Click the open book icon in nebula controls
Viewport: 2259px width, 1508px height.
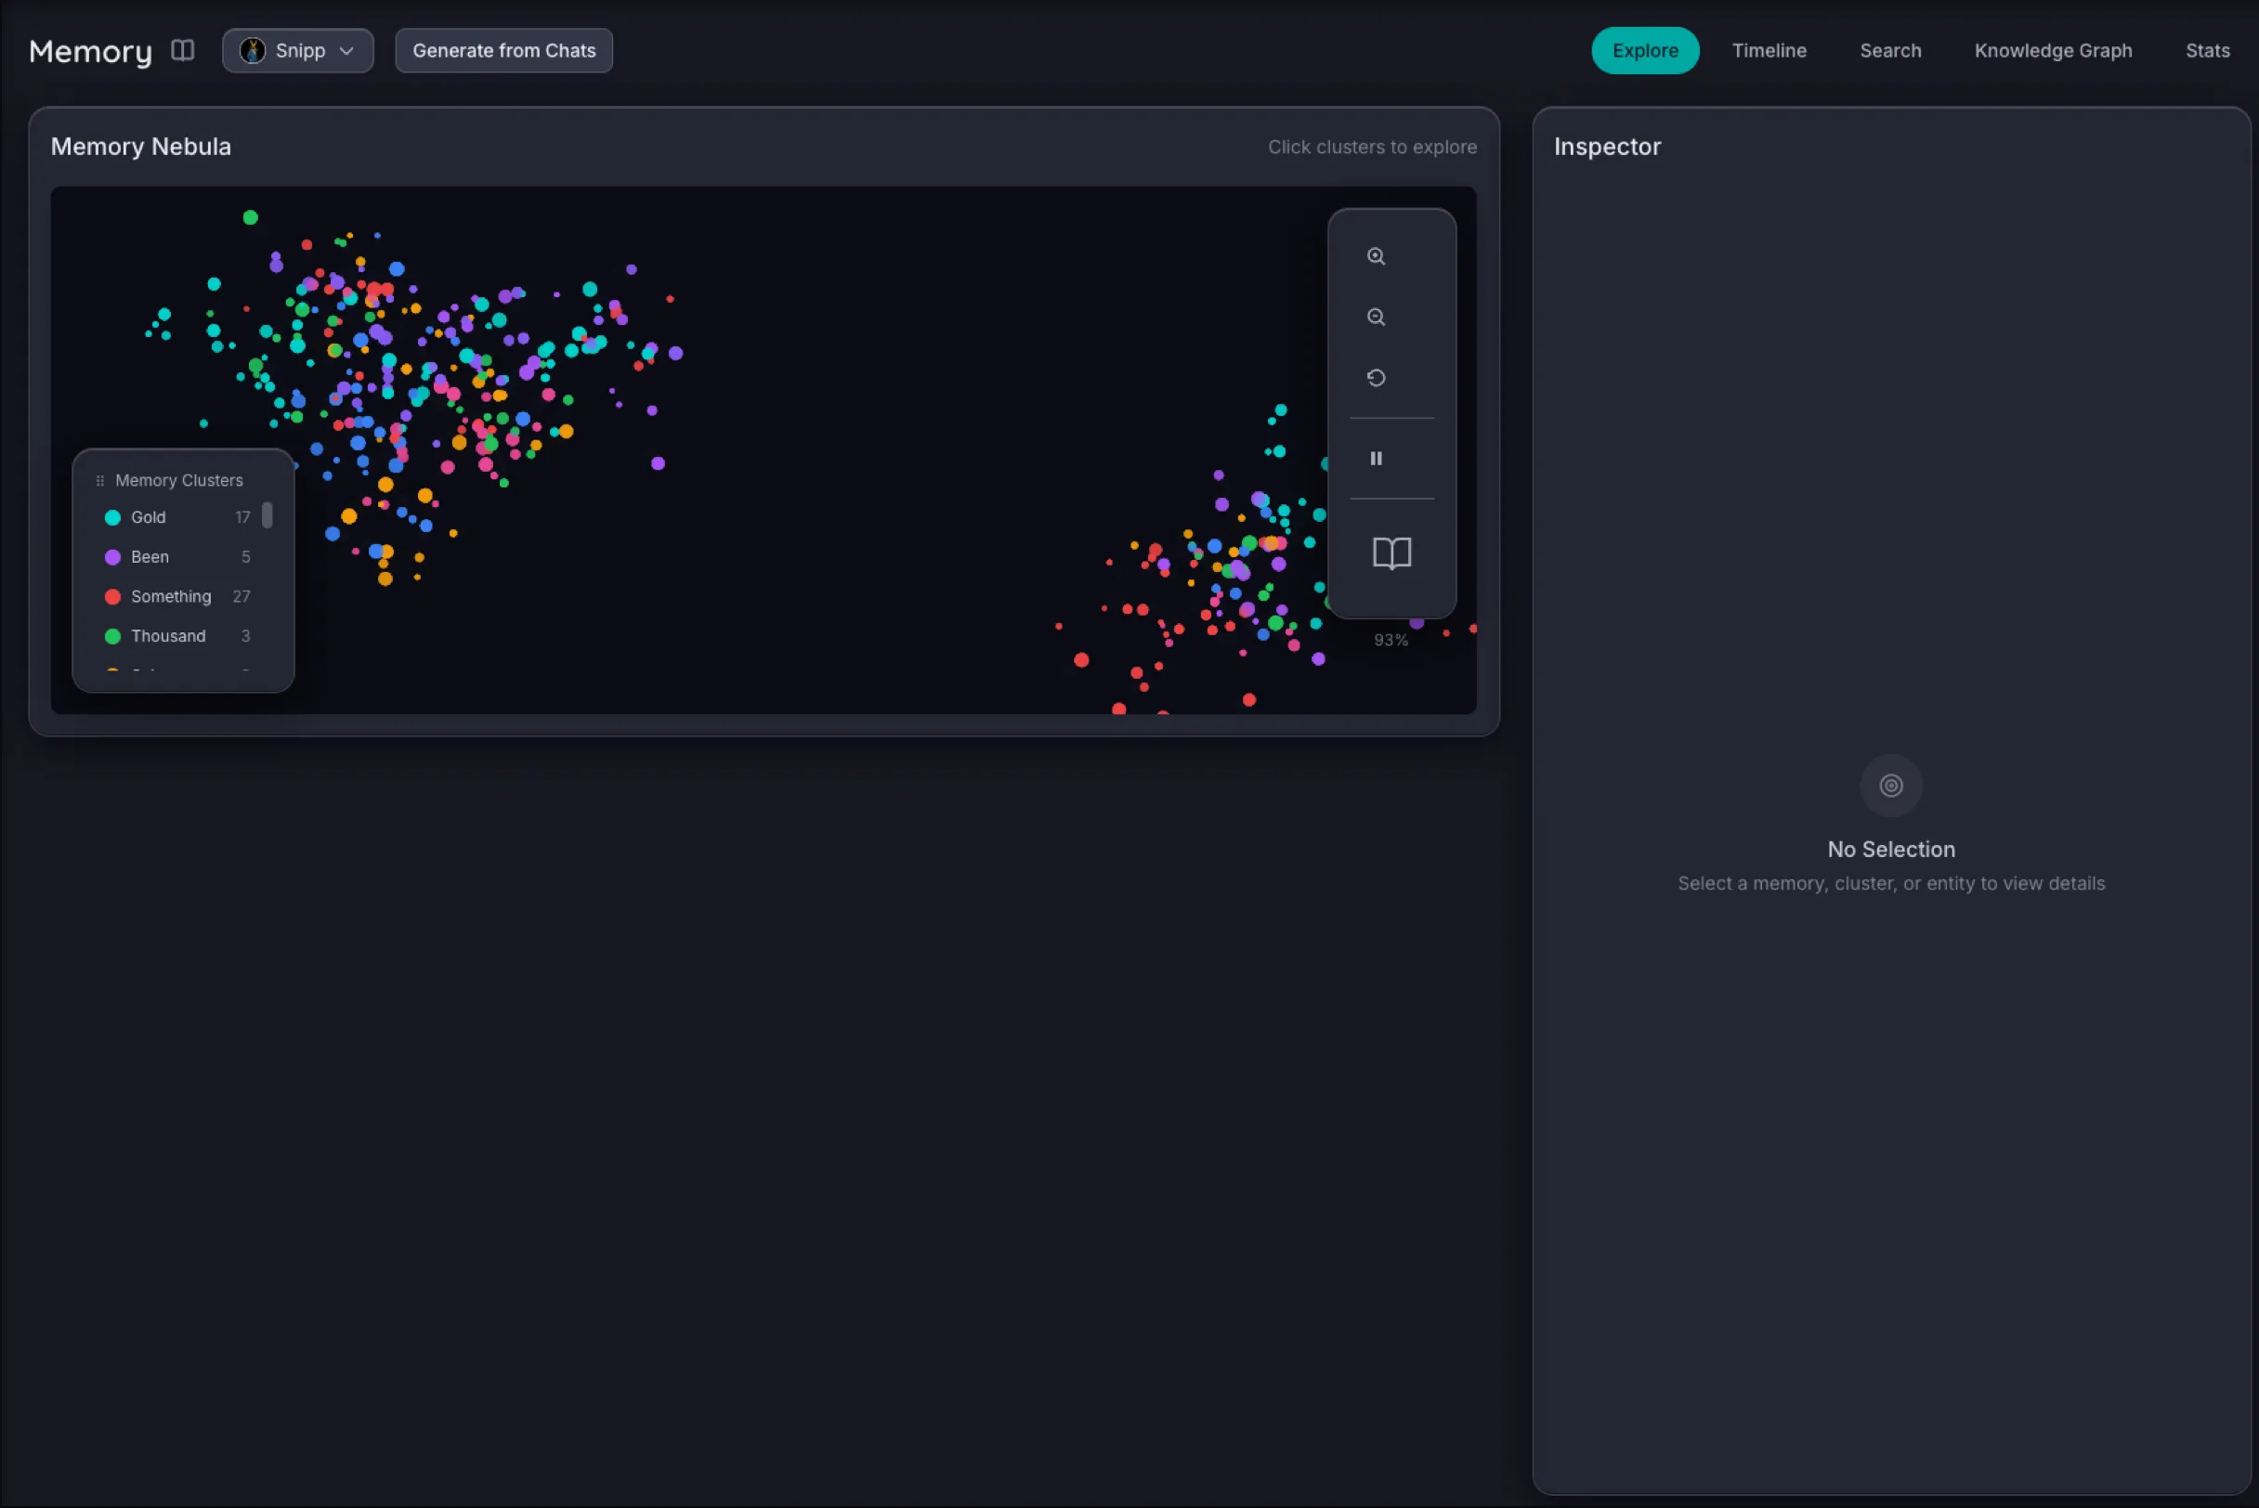tap(1391, 553)
